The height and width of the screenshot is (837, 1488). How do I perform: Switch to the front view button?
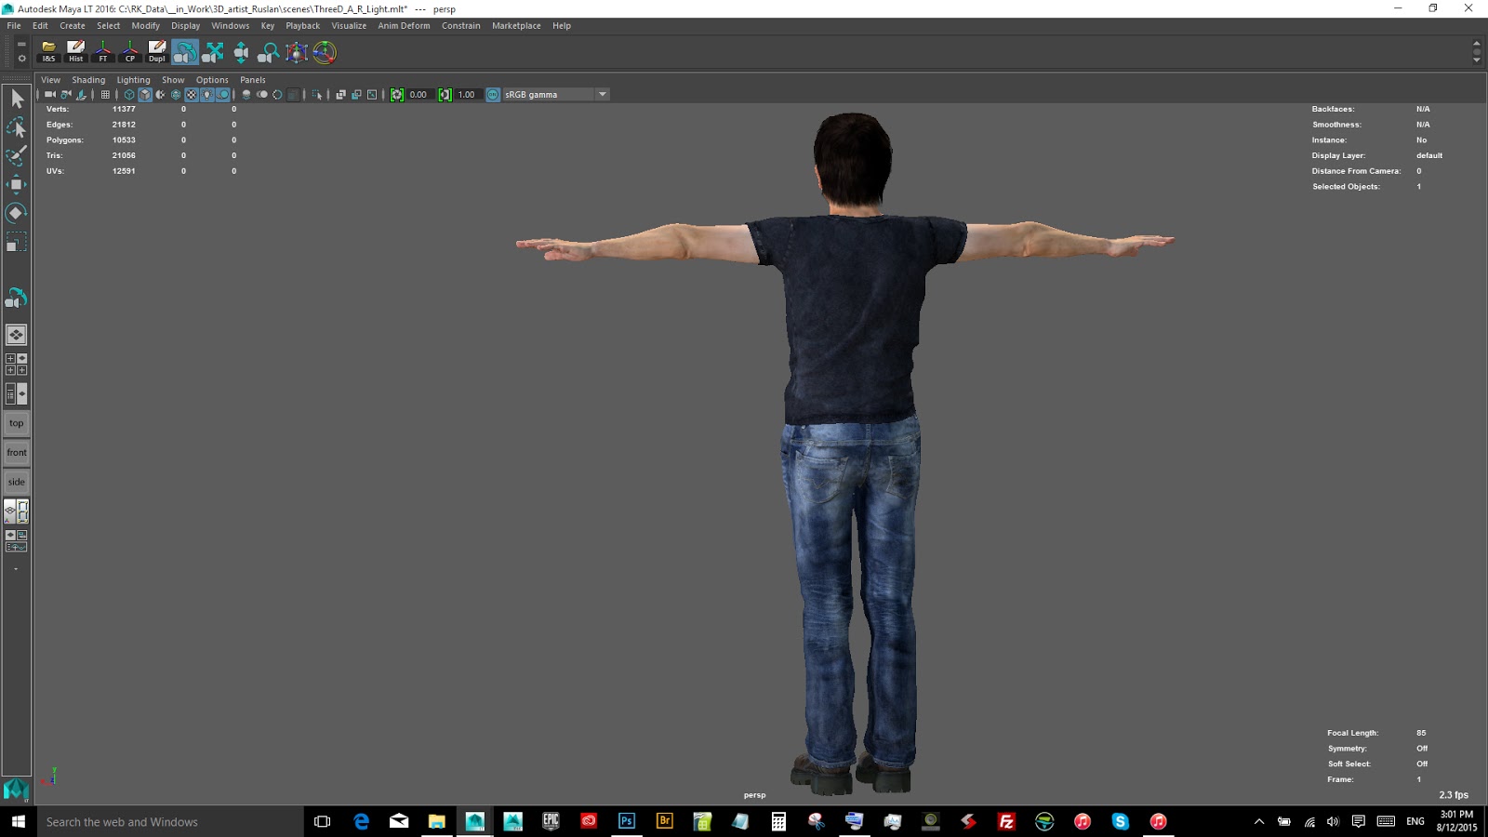17,453
